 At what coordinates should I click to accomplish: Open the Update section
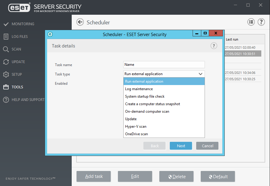18,62
